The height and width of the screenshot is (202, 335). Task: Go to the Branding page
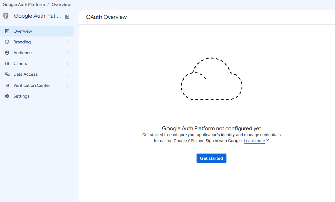[x=37, y=42]
